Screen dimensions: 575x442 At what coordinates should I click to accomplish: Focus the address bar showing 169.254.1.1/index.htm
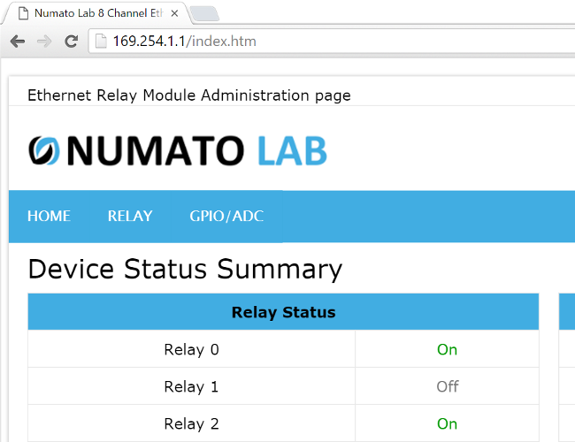(332, 41)
